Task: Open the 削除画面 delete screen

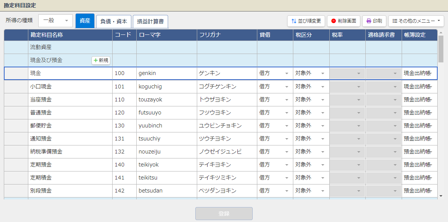Action: coord(343,21)
